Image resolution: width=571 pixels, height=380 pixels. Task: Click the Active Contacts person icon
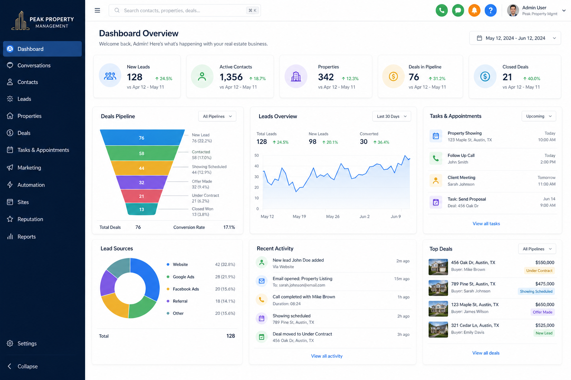pyautogui.click(x=202, y=76)
